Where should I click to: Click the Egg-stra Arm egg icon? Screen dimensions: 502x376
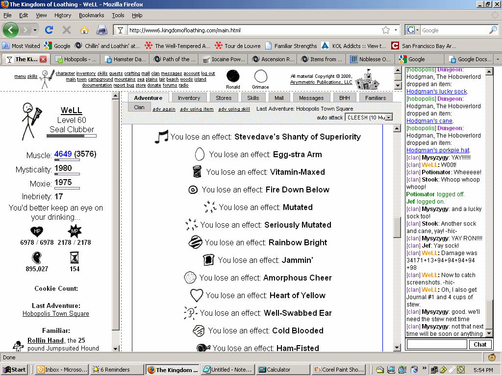point(200,154)
